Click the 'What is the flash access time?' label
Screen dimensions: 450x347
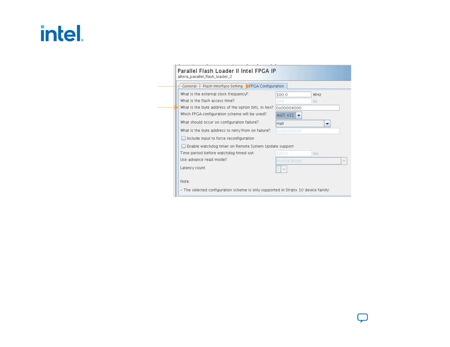pos(208,101)
